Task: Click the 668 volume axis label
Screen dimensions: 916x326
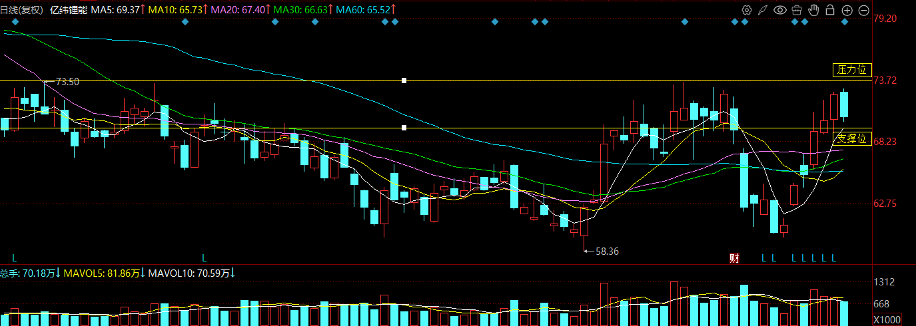Action: [881, 304]
